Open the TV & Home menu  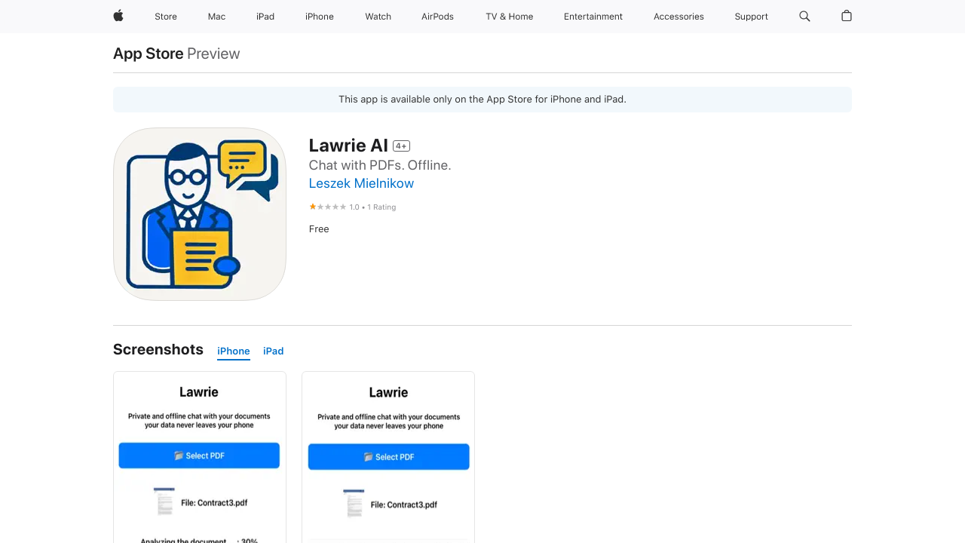click(x=510, y=17)
